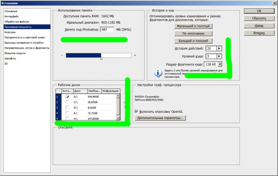Click the Дополнительные параметры button
Viewport: 278px width, 176px height.
tap(160, 118)
